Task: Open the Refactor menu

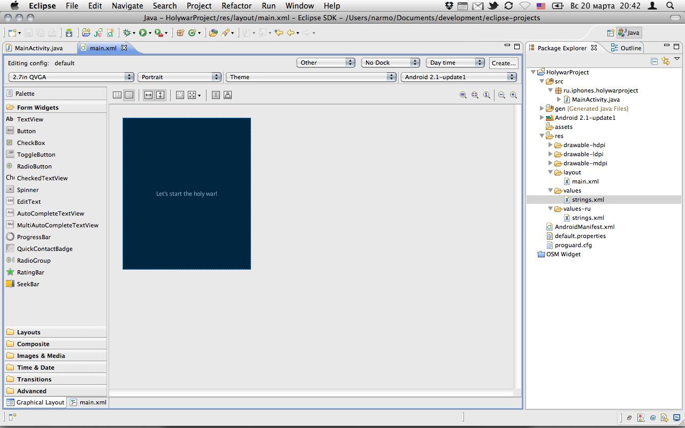Action: pyautogui.click(x=237, y=6)
